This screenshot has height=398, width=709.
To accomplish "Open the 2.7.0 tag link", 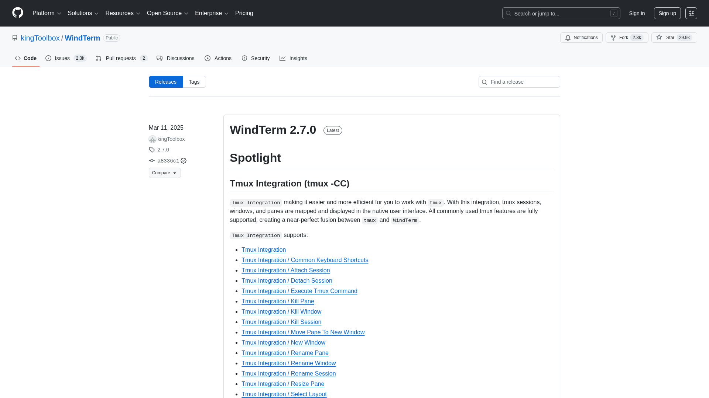I will point(163,150).
